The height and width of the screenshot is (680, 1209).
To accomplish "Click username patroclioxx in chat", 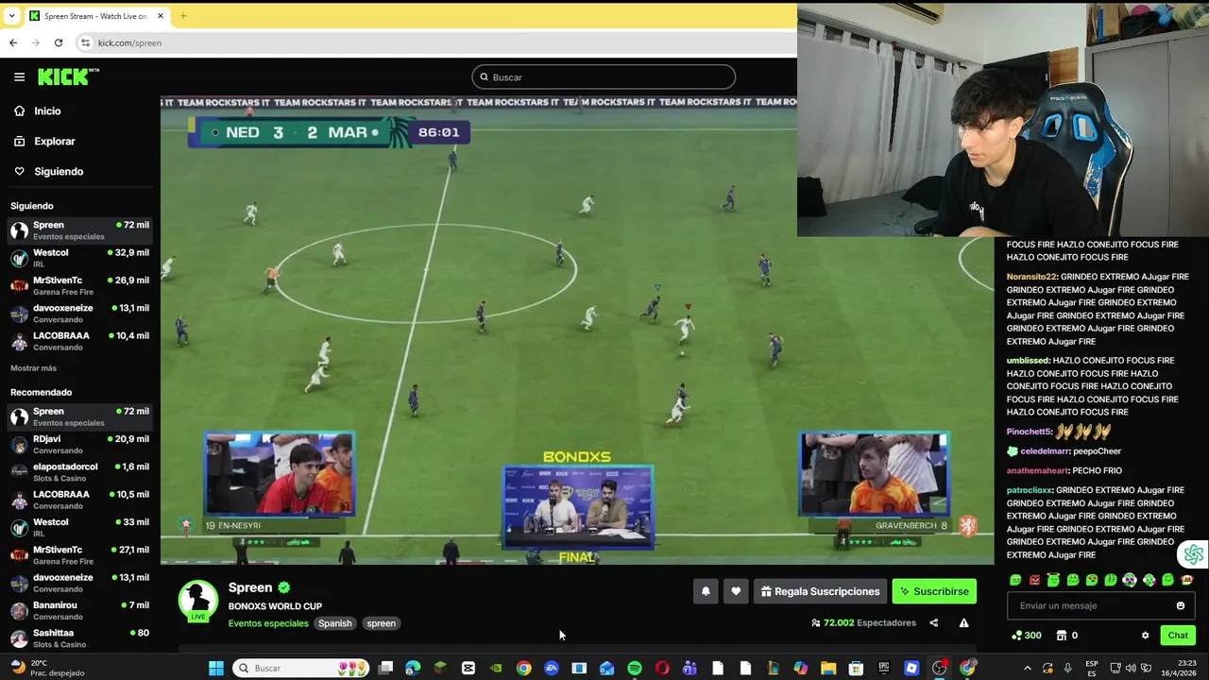I will [x=1030, y=490].
